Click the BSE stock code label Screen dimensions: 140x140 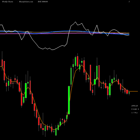[43, 2]
